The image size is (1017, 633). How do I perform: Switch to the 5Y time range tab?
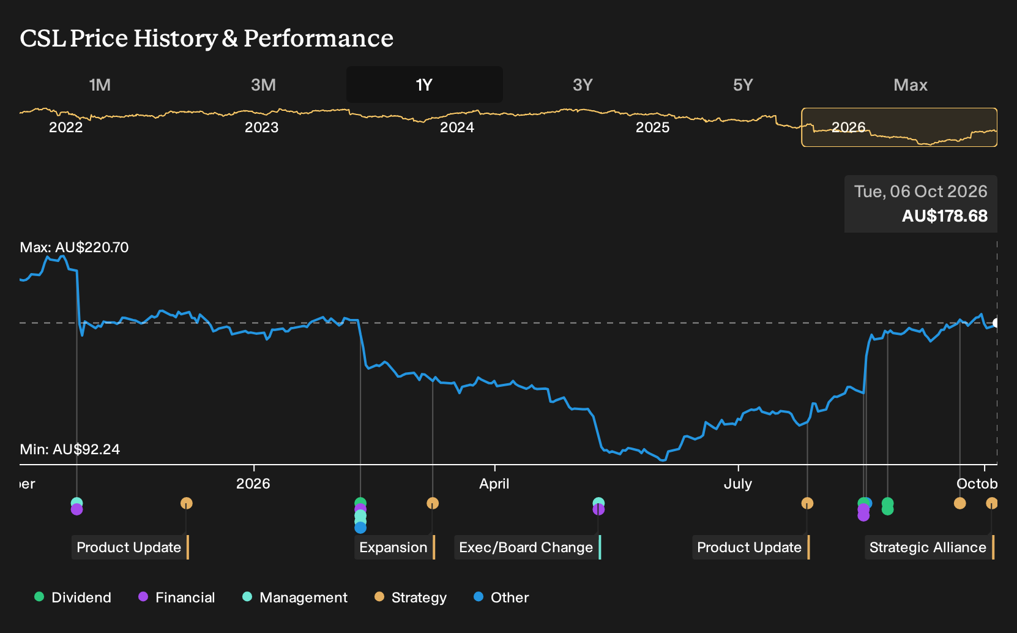743,84
